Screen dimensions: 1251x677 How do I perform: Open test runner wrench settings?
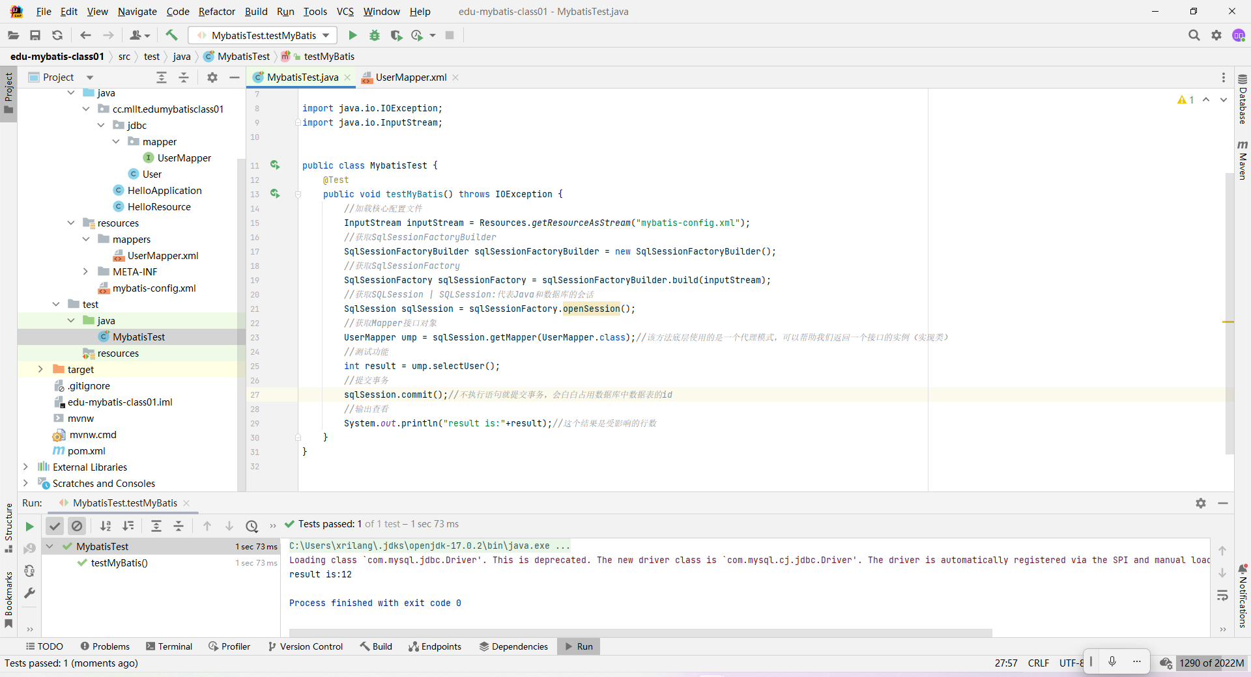click(x=29, y=593)
